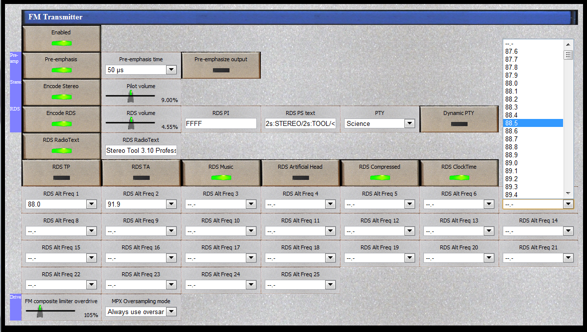Image resolution: width=587 pixels, height=332 pixels.
Task: Choose 88.9 from the frequency list
Action: click(x=533, y=155)
